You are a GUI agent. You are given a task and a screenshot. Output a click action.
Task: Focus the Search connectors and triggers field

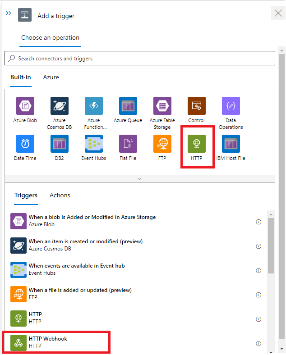pyautogui.click(x=140, y=58)
